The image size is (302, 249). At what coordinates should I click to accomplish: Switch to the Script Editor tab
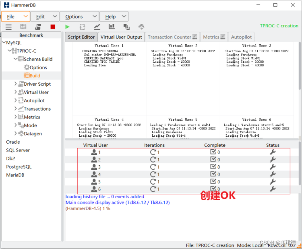coord(81,37)
